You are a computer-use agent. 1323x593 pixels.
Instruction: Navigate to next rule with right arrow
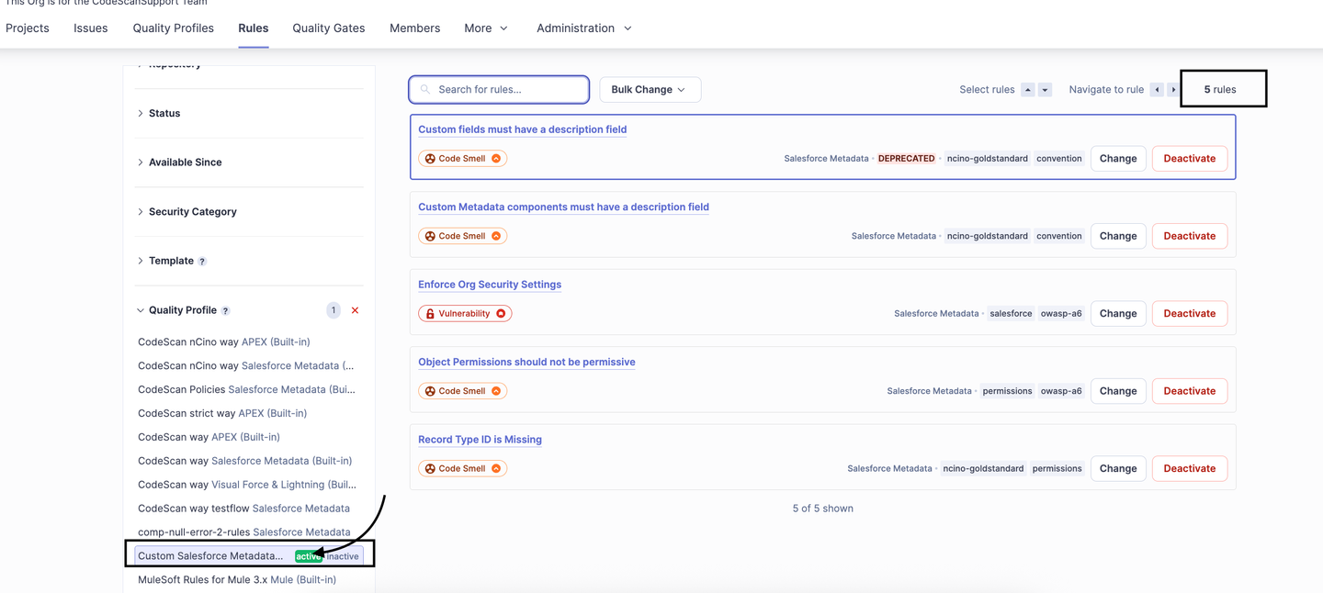click(x=1172, y=90)
